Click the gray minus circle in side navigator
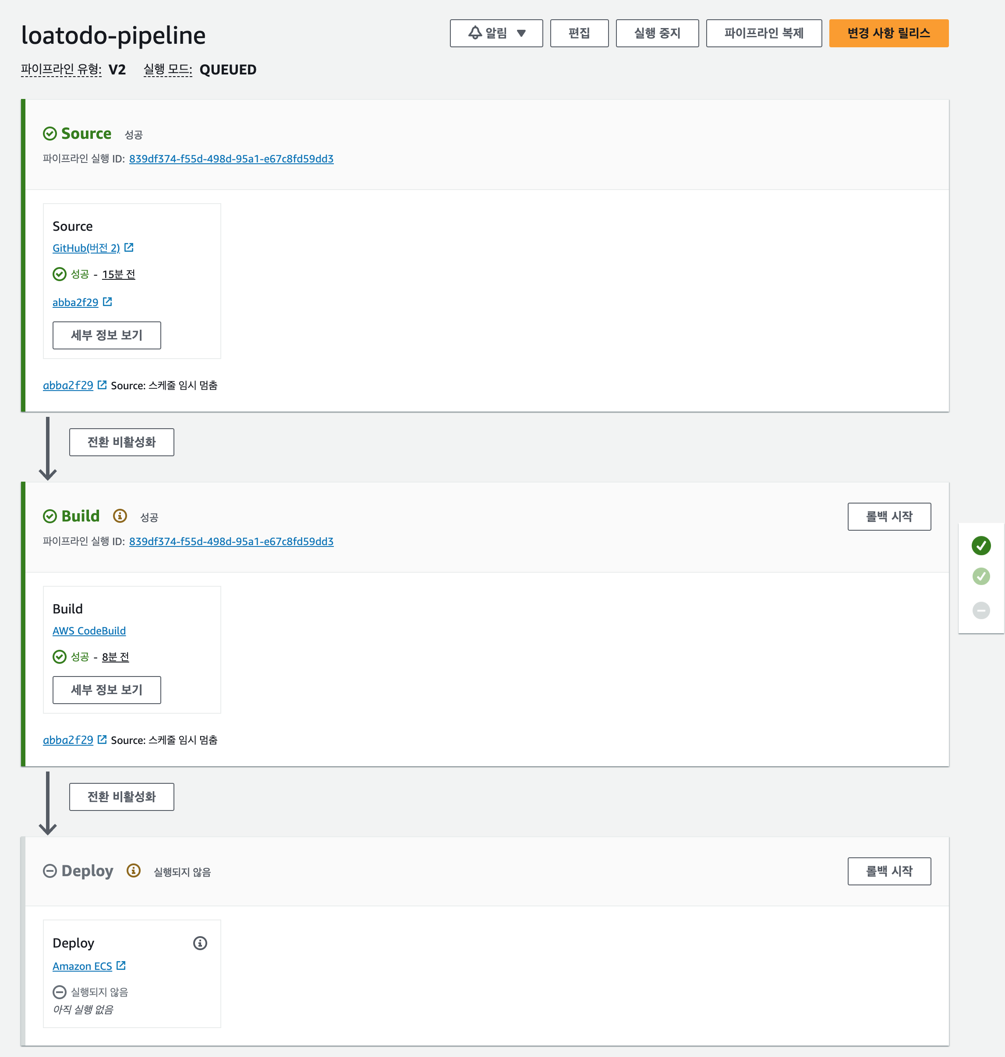The image size is (1005, 1057). 981,610
